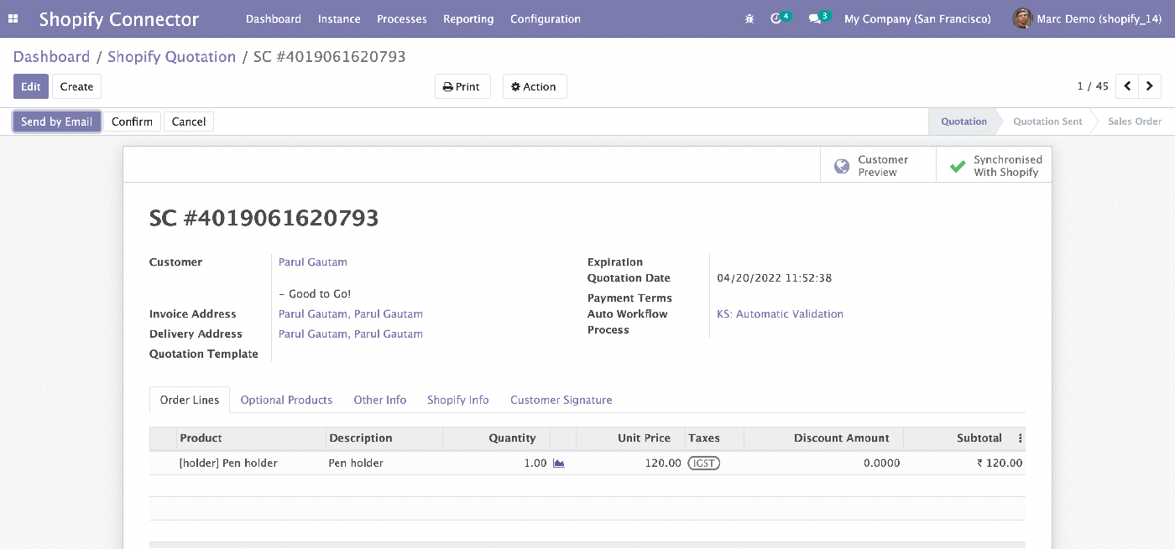This screenshot has width=1175, height=549.
Task: Switch company via My Company (San Francisco)
Action: tap(917, 18)
